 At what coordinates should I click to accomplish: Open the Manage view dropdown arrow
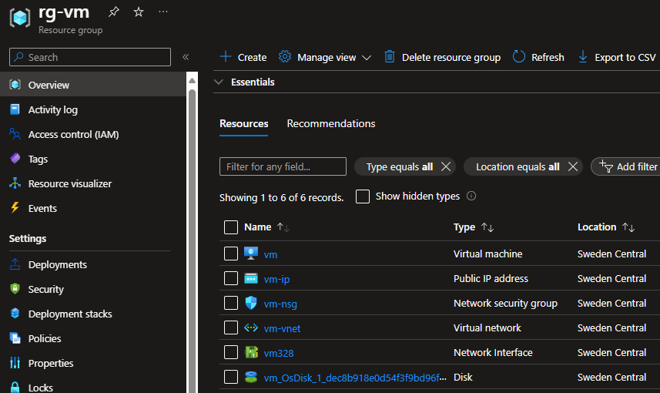click(x=367, y=58)
